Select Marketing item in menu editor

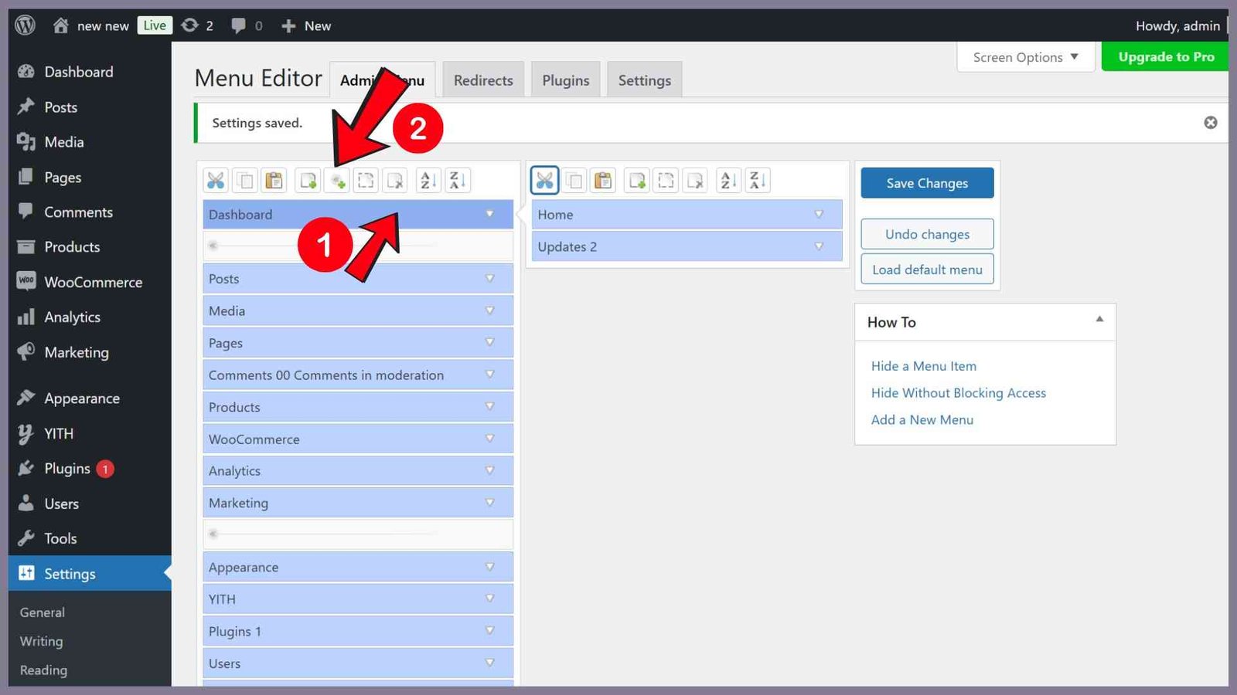(x=358, y=503)
